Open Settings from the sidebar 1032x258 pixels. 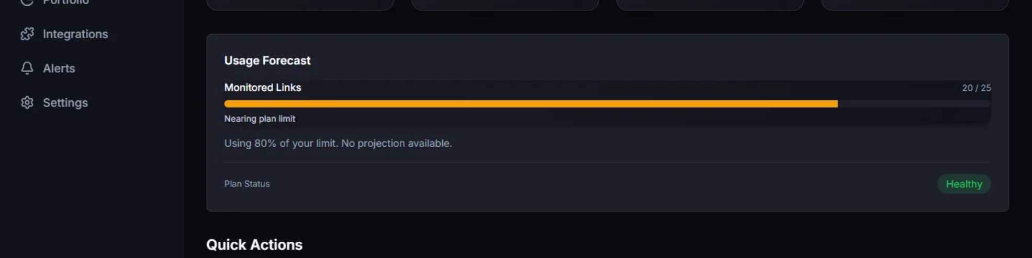click(65, 102)
